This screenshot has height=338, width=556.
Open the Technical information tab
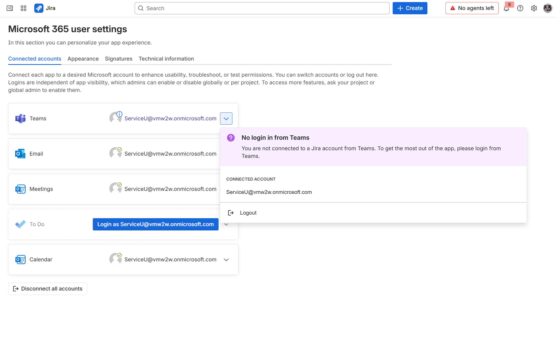[166, 59]
